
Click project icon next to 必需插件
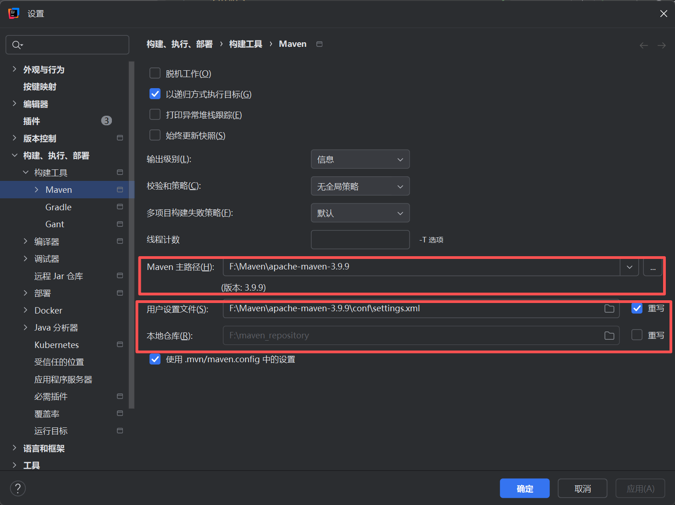[x=120, y=396]
